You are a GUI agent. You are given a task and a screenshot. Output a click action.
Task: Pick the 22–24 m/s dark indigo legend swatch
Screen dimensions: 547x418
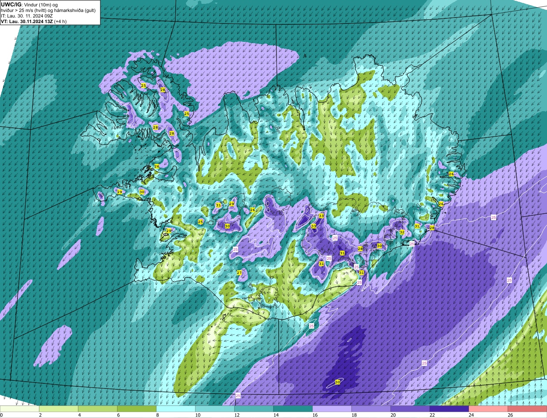[x=450, y=409]
